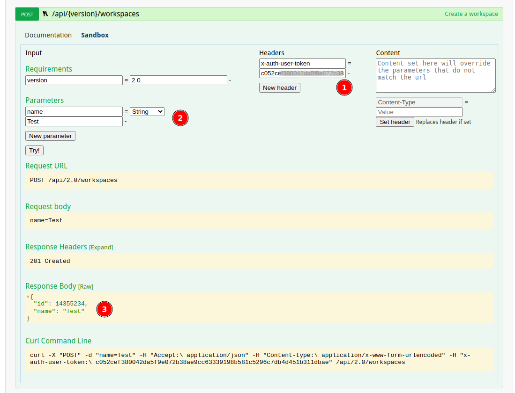The width and height of the screenshot is (515, 393).
Task: Click the POST /api/2.0/workspaces request URL text
Action: pyautogui.click(x=74, y=180)
